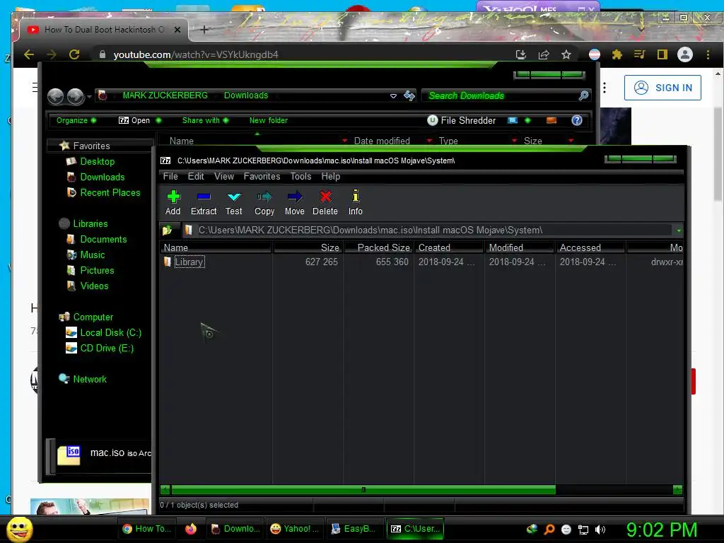Open the 7-Zip Edit menu
The image size is (724, 543).
(x=196, y=176)
